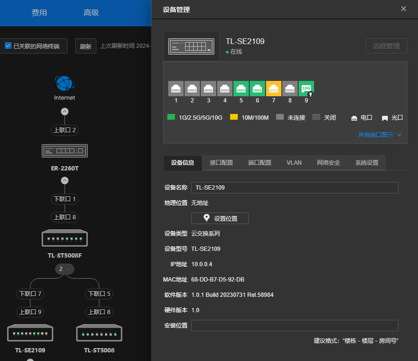Click the Internet globe icon in topology
418x361 pixels.
[65, 84]
